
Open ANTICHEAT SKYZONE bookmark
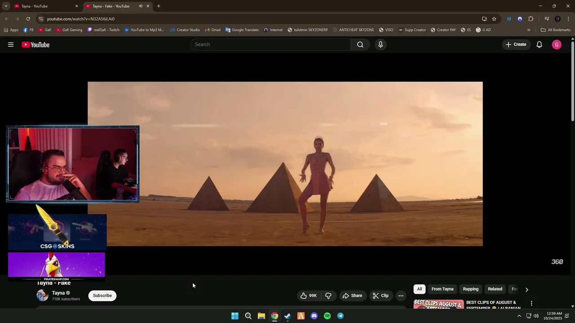[x=353, y=30]
